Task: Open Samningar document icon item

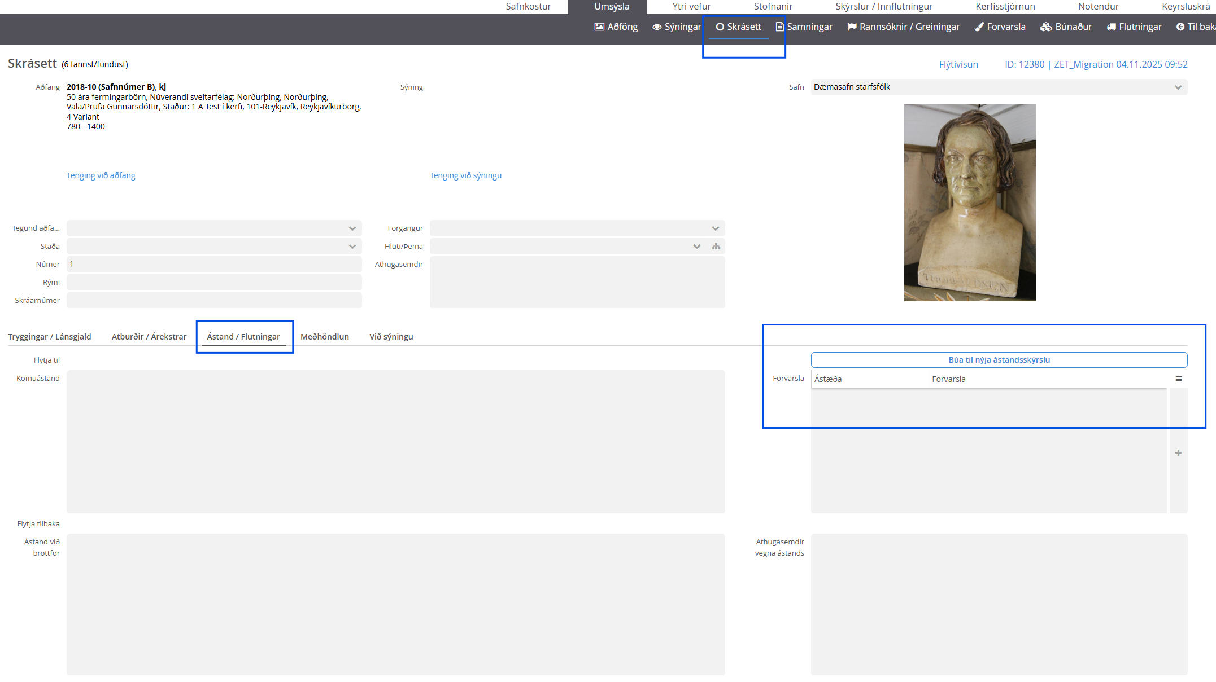Action: [804, 27]
